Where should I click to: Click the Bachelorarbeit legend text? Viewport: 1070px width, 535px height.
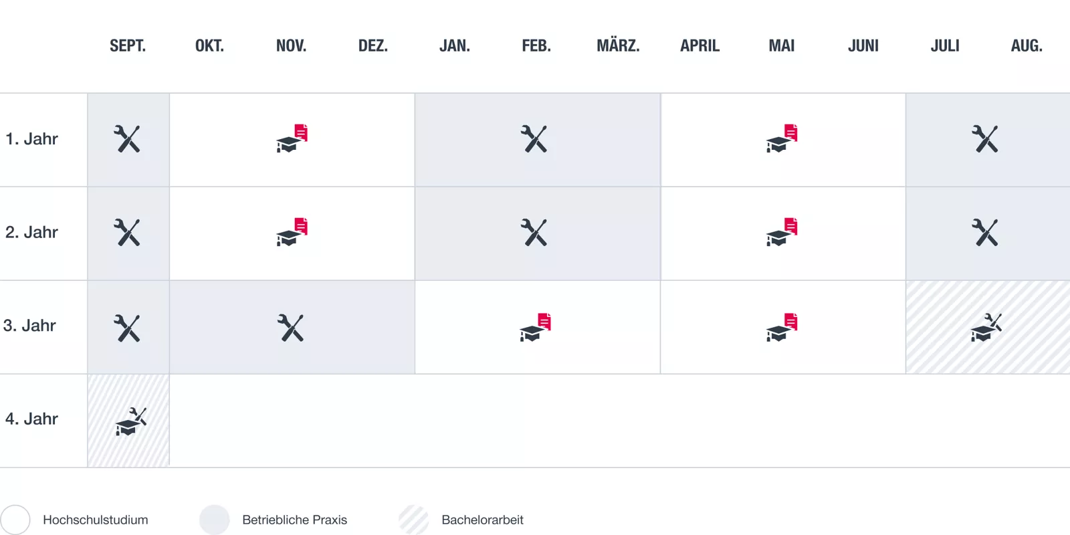(x=482, y=520)
